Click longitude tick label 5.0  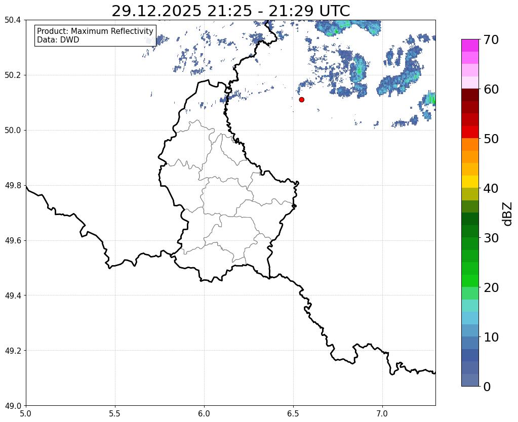(x=26, y=413)
